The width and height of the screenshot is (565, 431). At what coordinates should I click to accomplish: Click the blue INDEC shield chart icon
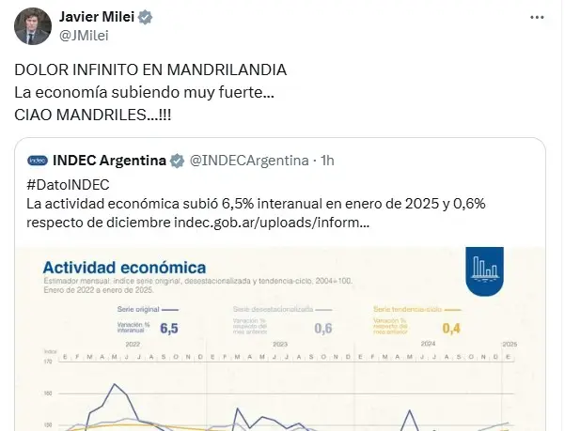click(484, 271)
